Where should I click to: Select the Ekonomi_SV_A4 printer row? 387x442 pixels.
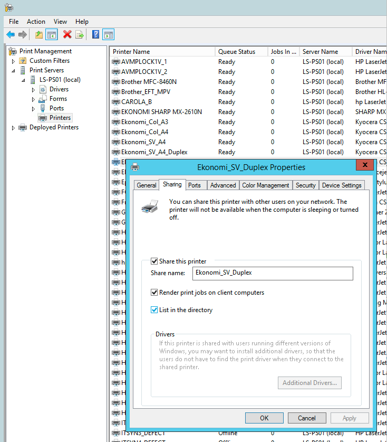[248, 142]
